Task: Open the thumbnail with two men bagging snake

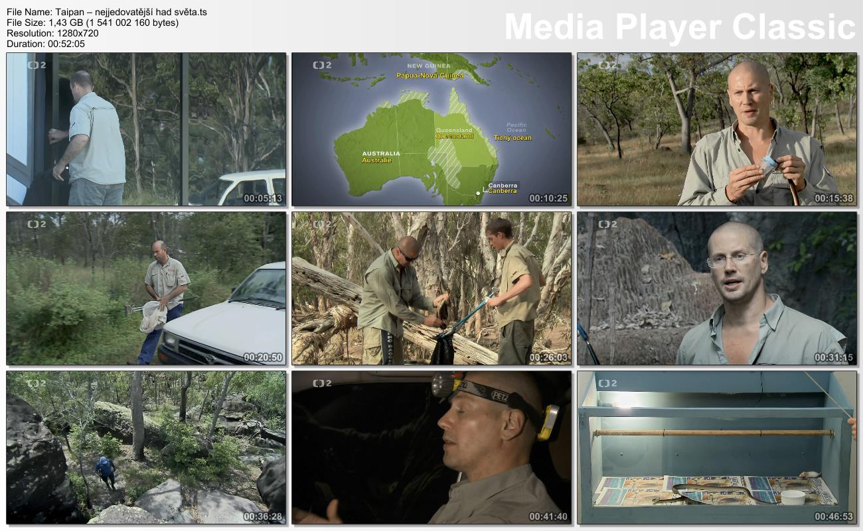Action: [431, 288]
